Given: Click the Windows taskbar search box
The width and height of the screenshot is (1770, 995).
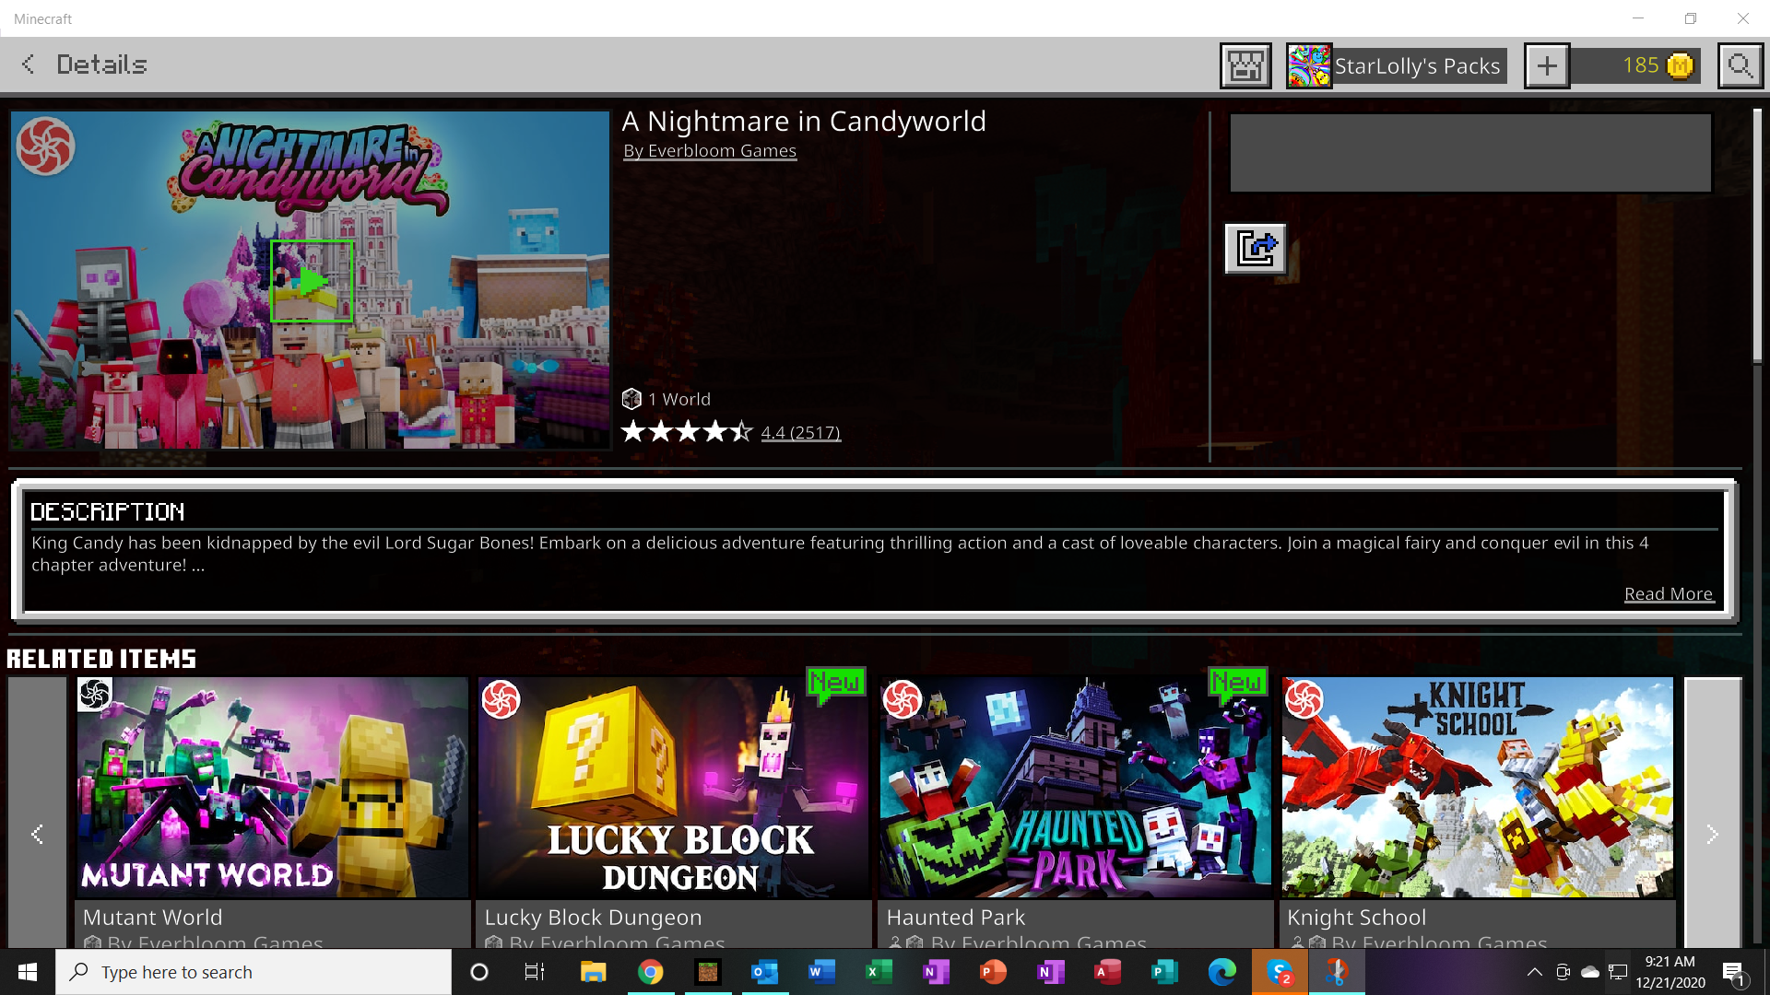Looking at the screenshot, I should point(254,972).
